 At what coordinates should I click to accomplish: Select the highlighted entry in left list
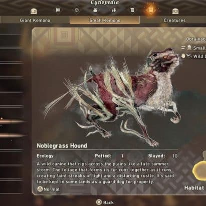12,121
